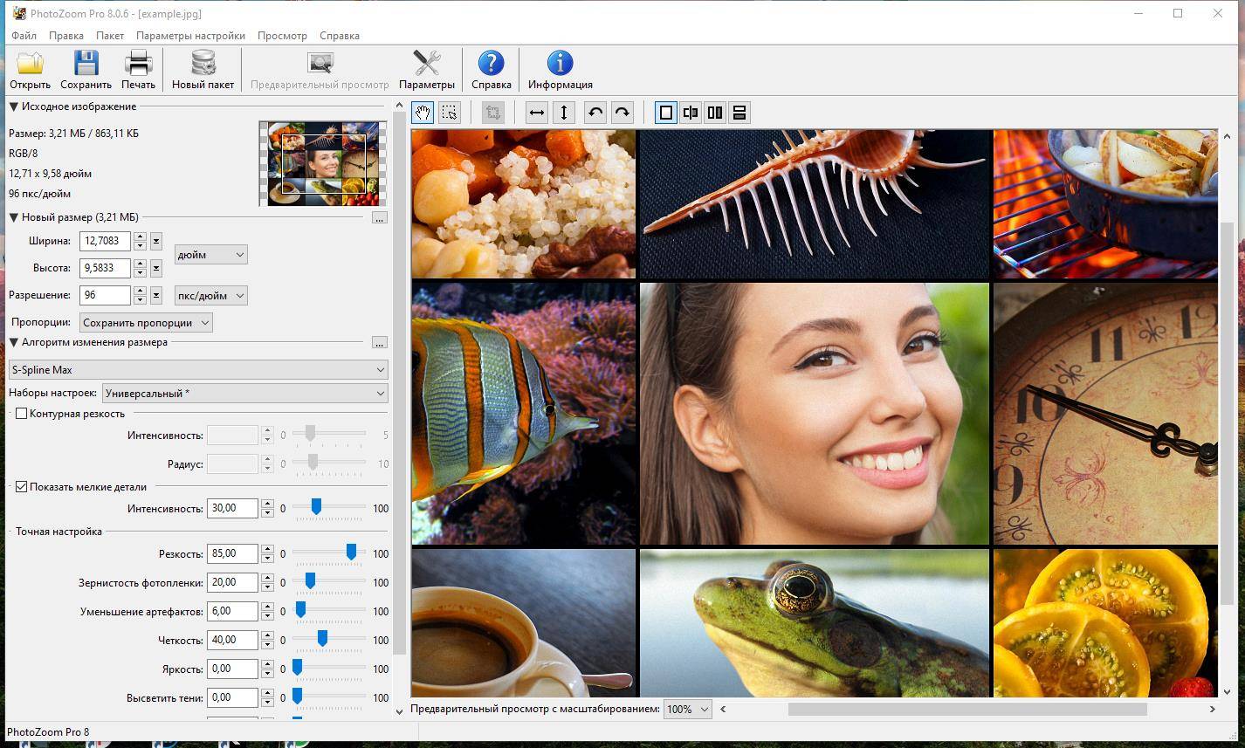Click the Четкость slider
Screen dimensions: 1245x748
[x=329, y=640]
